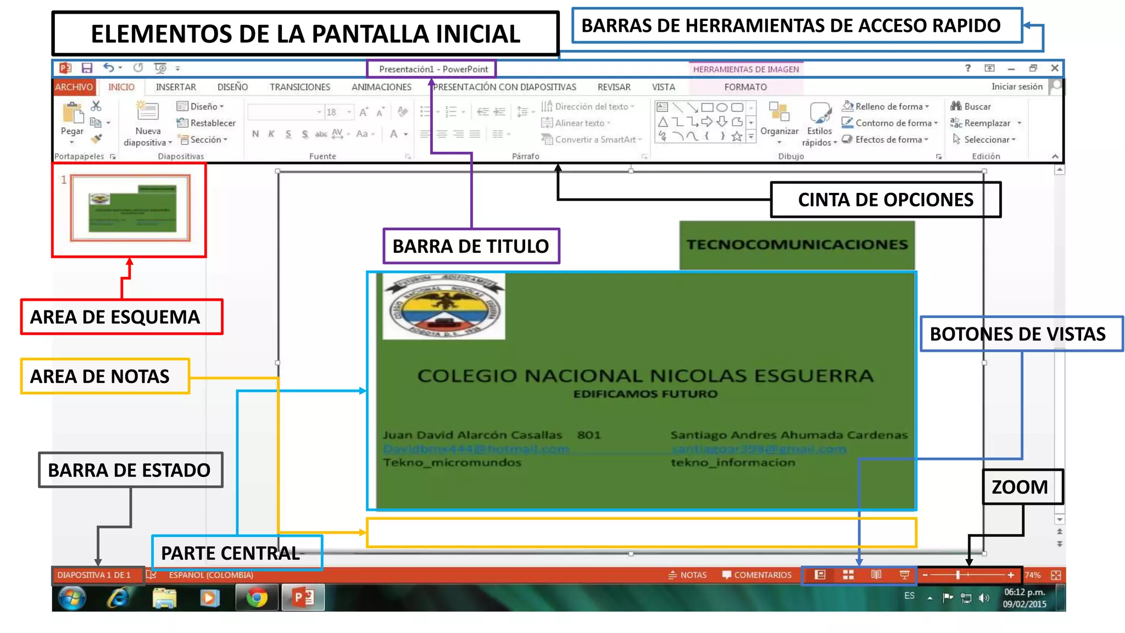Toggle NOTAS pane in status bar
Viewport: 1125px width, 633px height.
coord(688,575)
